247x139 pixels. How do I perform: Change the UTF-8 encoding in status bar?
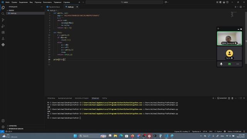pyautogui.click(x=205, y=131)
